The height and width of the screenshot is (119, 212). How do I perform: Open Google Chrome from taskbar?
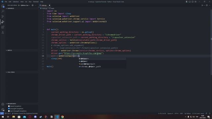(62, 117)
